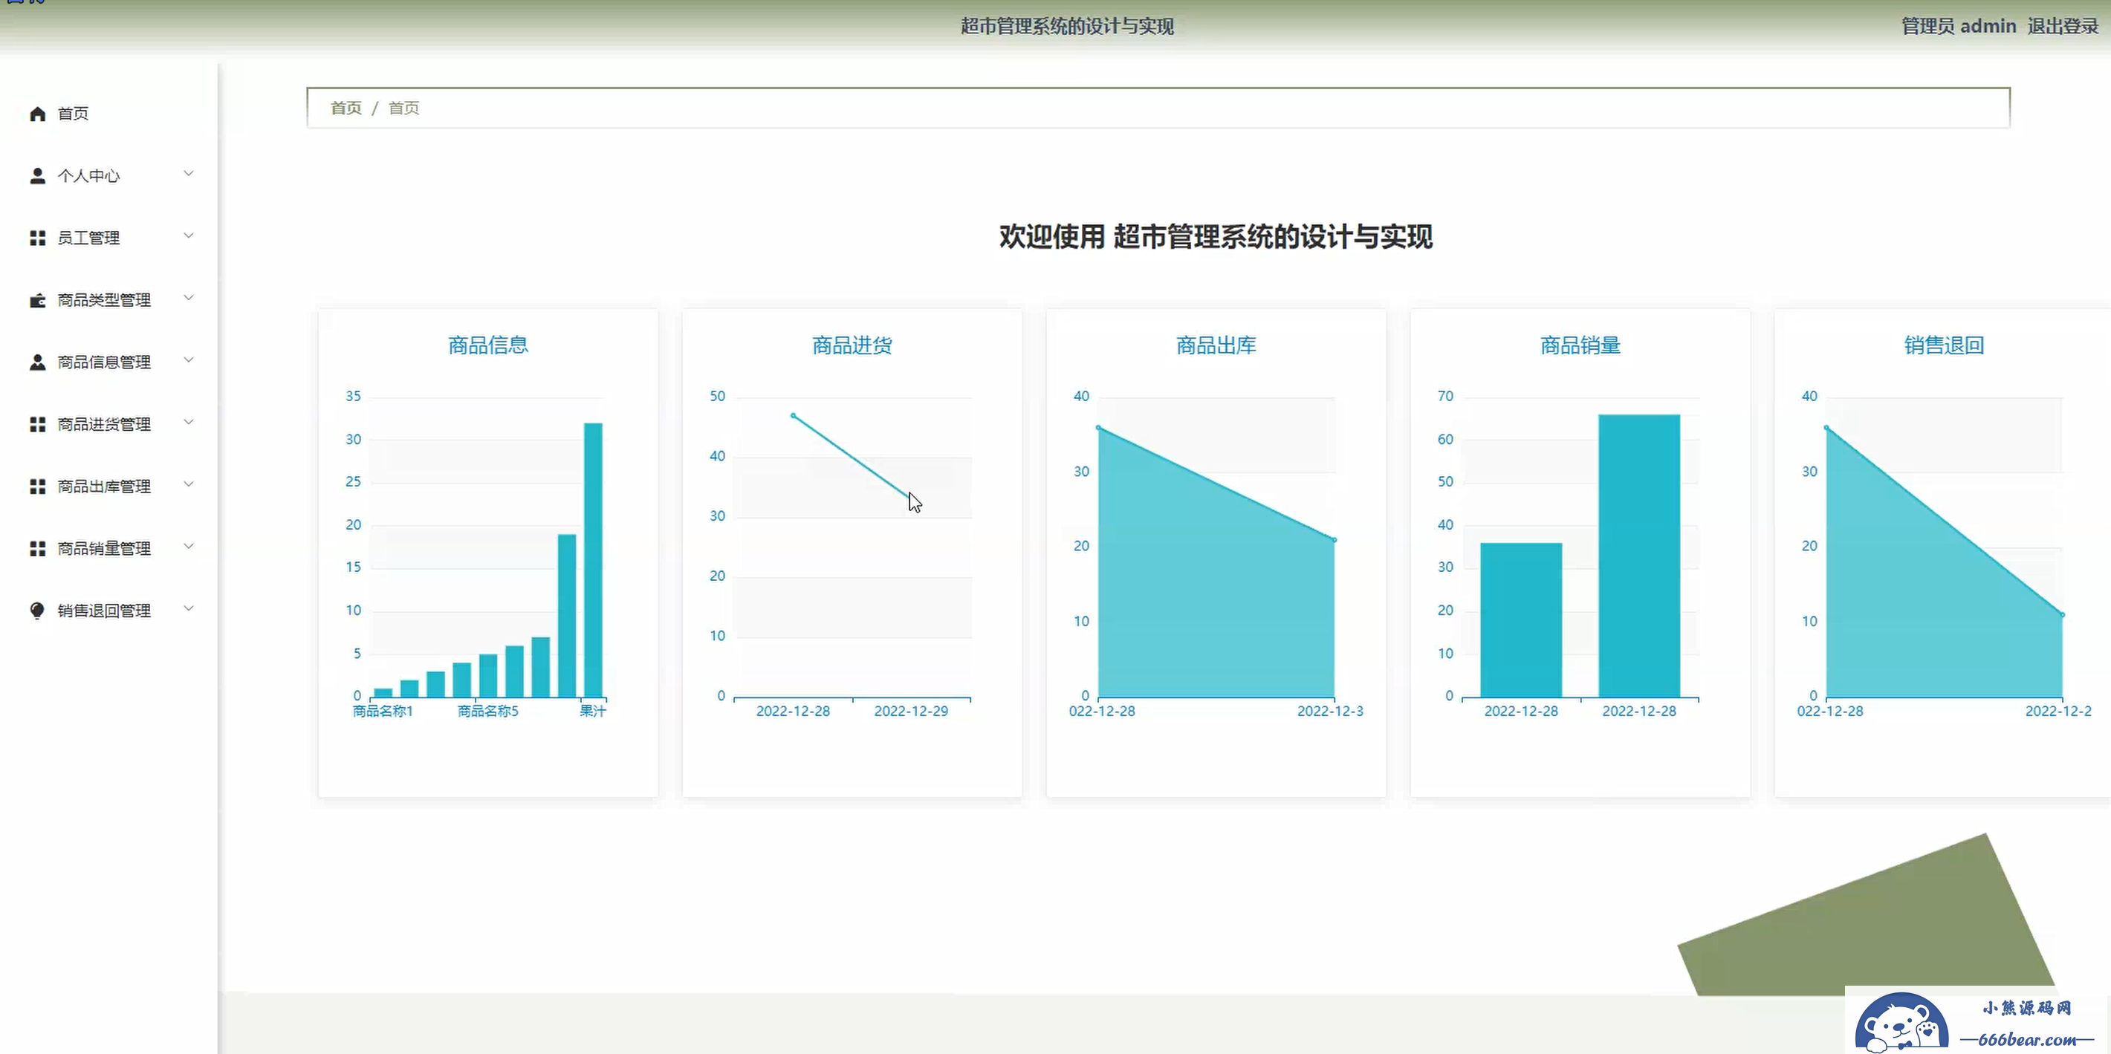Screen dimensions: 2111x1054
Task: Click the 退出登录 logout link
Action: coord(2063,26)
